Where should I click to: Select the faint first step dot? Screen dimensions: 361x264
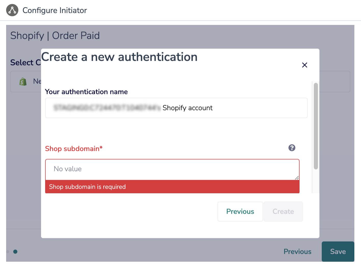tap(8, 252)
